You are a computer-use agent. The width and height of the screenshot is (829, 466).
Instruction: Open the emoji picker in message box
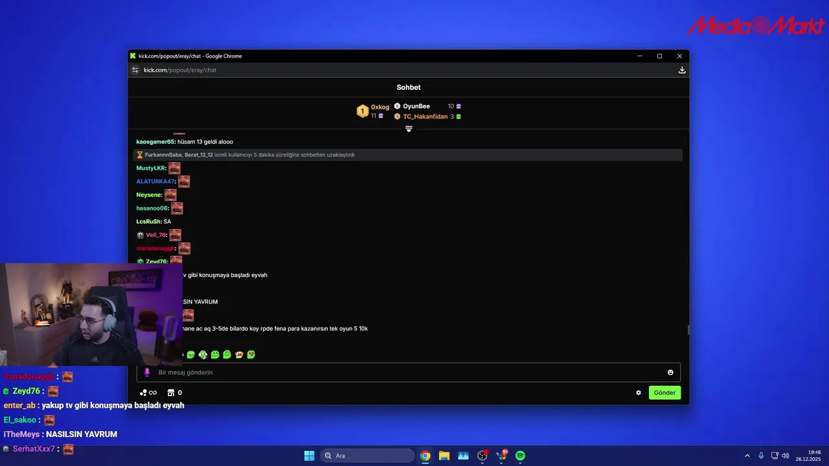pyautogui.click(x=670, y=372)
